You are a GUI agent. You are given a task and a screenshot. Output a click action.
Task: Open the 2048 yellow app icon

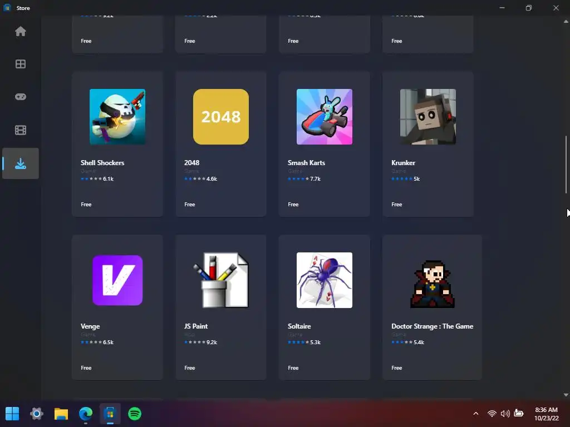[x=221, y=117]
